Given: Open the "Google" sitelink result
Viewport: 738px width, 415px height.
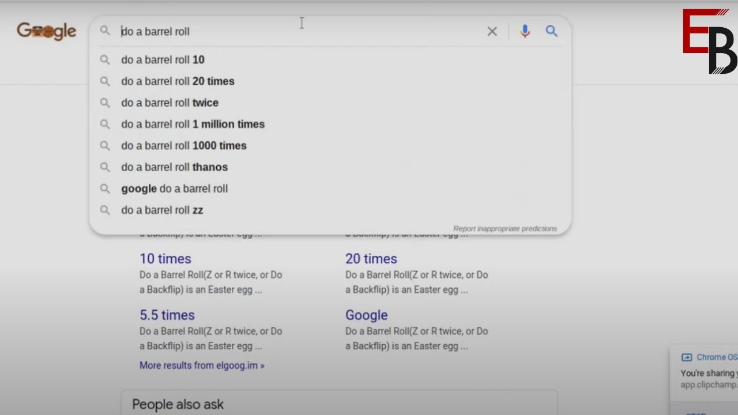Looking at the screenshot, I should (x=367, y=315).
